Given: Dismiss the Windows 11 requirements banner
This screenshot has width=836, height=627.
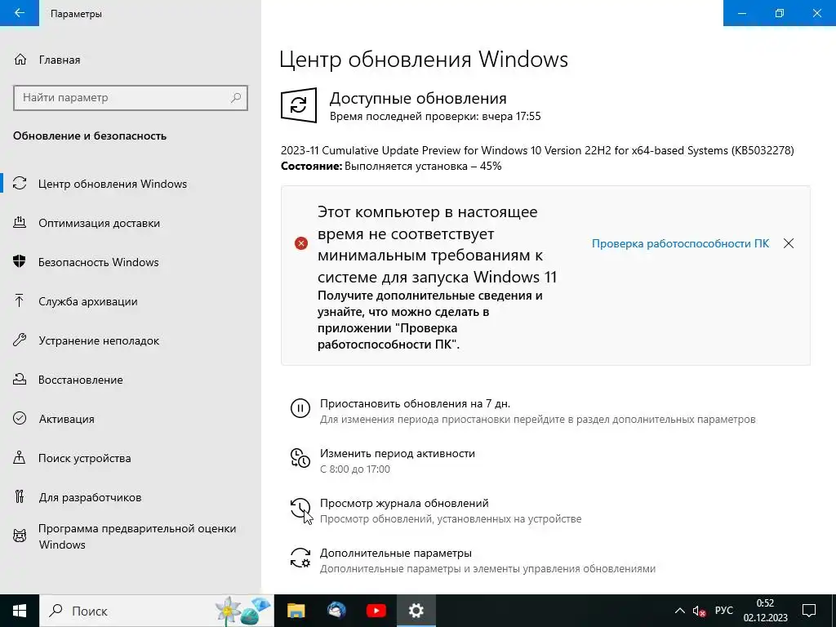Looking at the screenshot, I should click(789, 243).
